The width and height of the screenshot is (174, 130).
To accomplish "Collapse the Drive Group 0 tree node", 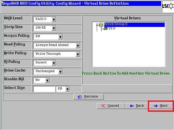I will click(97, 25).
